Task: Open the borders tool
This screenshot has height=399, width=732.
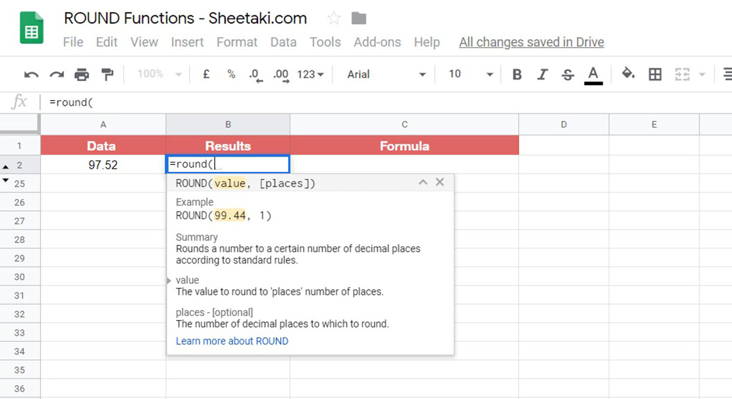Action: click(655, 74)
